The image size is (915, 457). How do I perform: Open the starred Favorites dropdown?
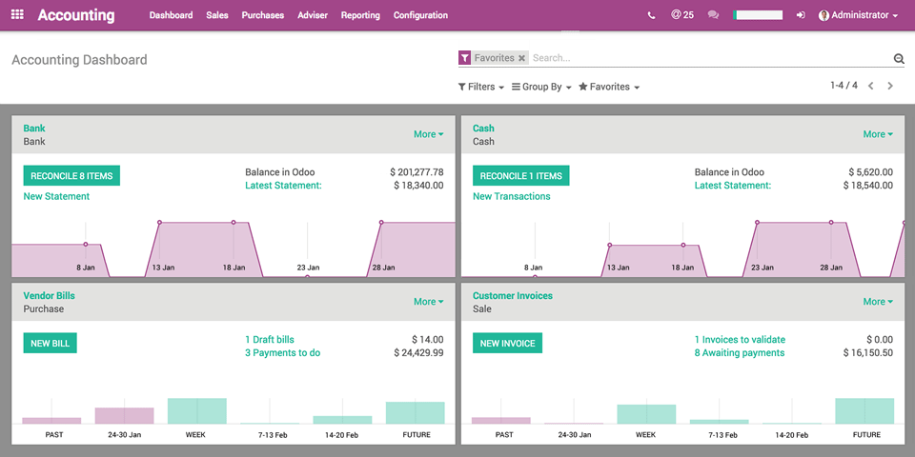[x=608, y=87]
